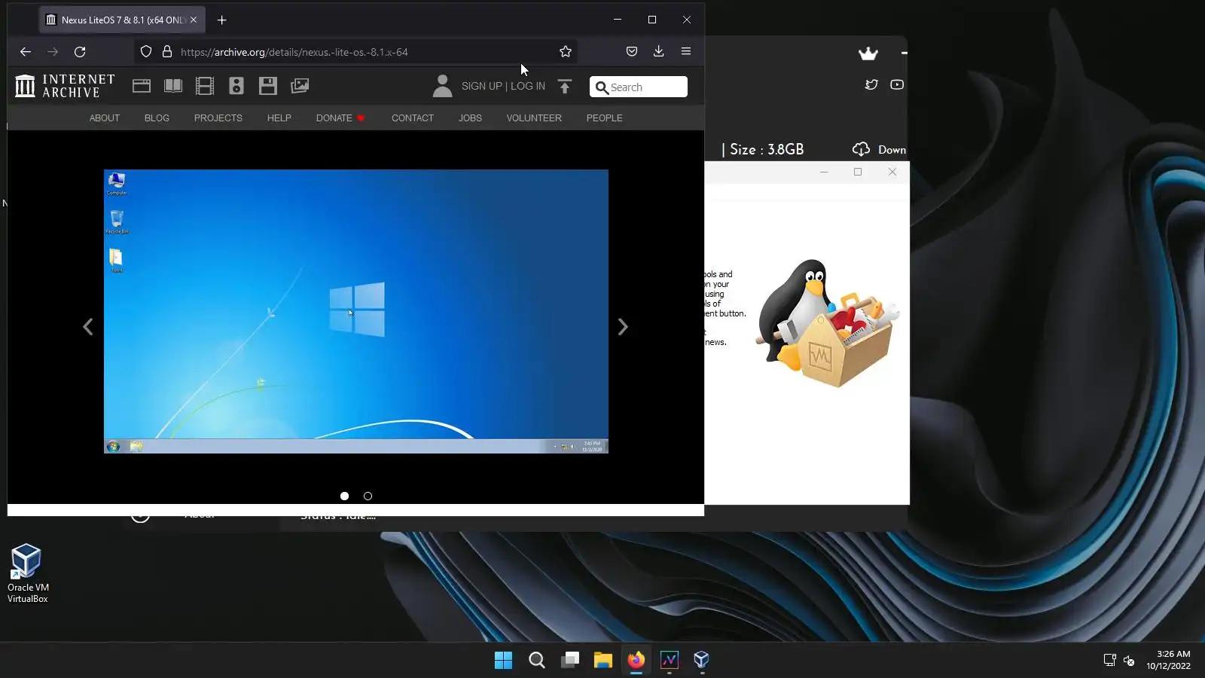
Task: Open the CONTACT menu link
Action: (413, 118)
